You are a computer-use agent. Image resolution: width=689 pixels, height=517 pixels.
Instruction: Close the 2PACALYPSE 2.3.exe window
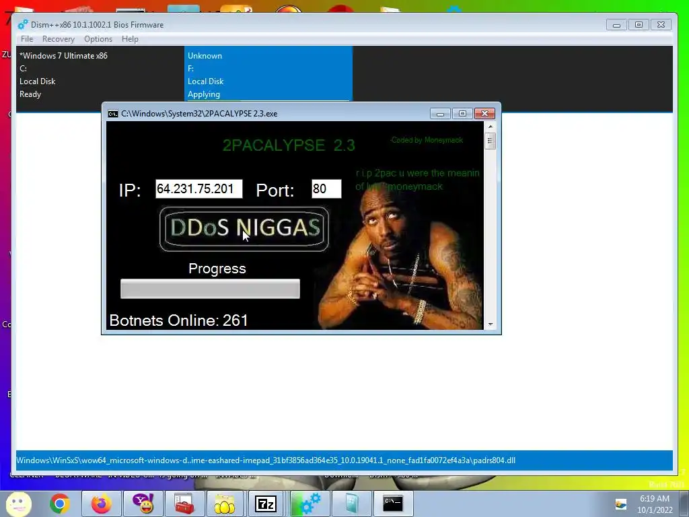[x=484, y=114]
